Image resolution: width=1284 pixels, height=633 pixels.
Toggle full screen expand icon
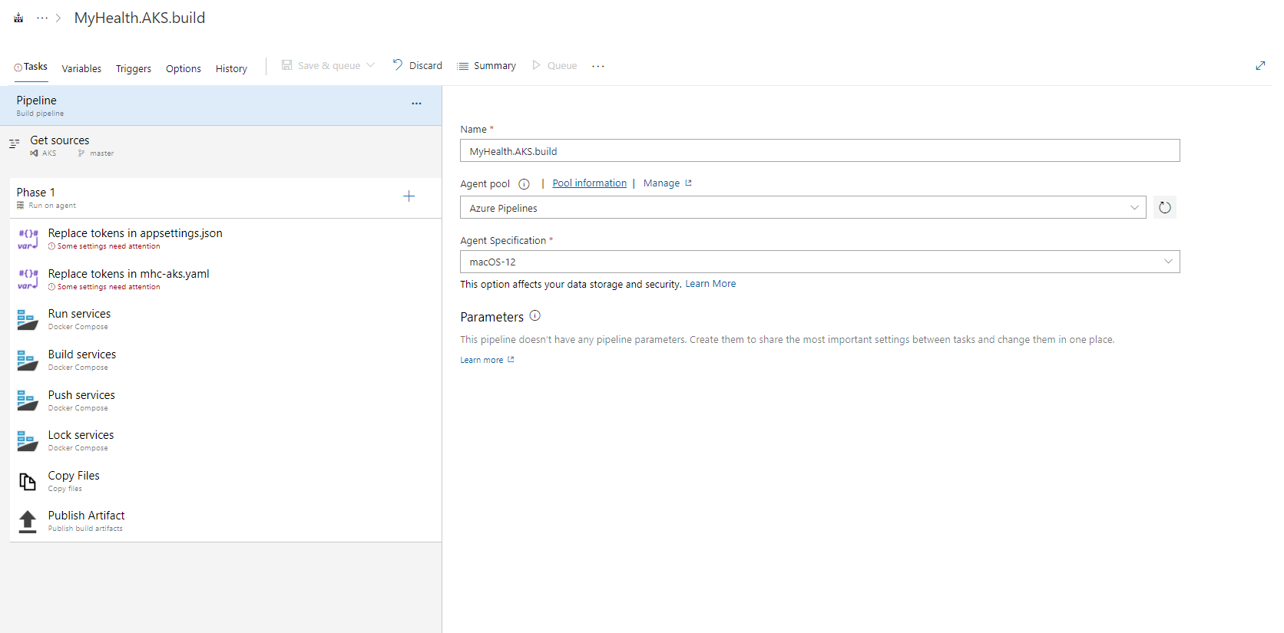(x=1260, y=66)
